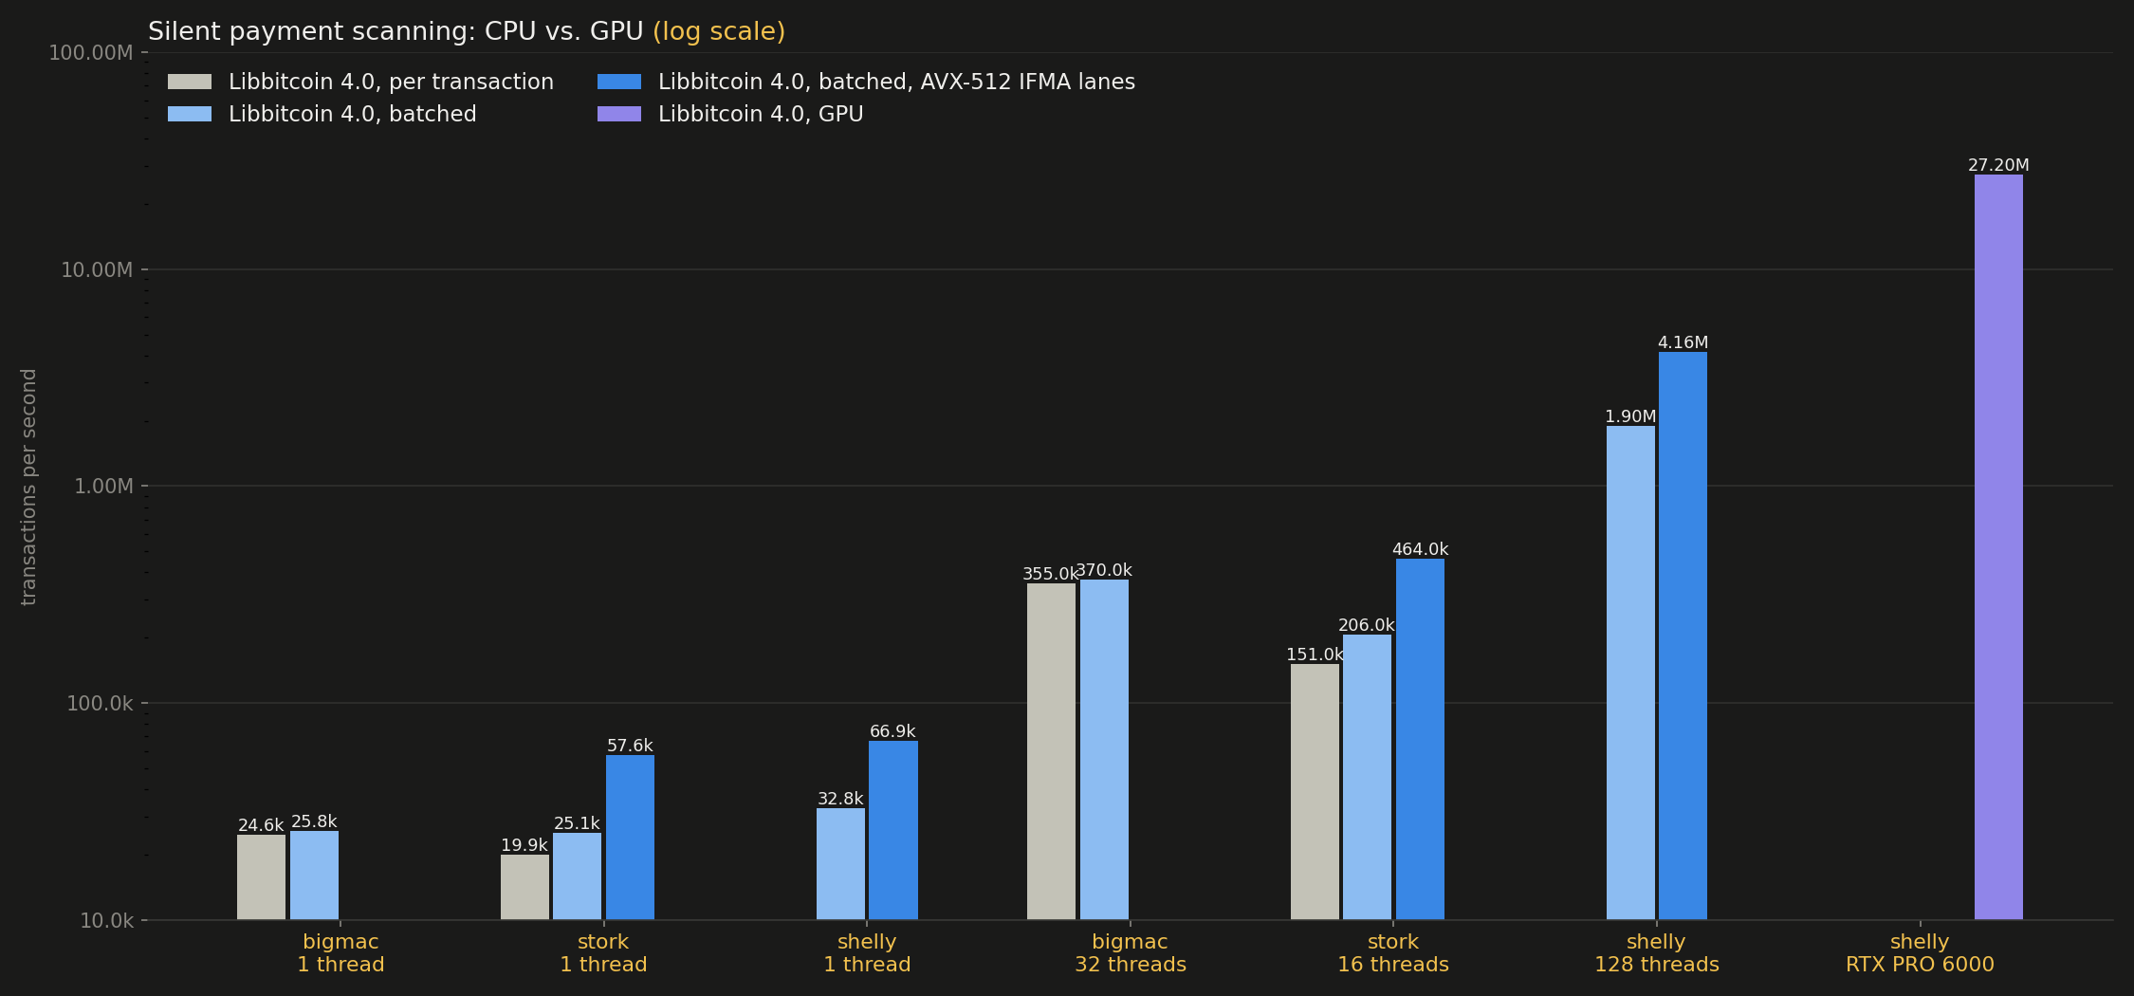Screen dimensions: 2134x996
Task: Click the "shelly 1 thread" x-axis label
Action: click(x=867, y=953)
